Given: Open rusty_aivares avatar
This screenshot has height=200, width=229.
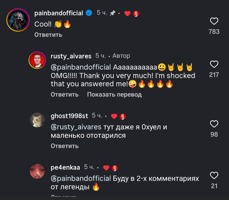Looking at the screenshot, I should tap(37, 60).
